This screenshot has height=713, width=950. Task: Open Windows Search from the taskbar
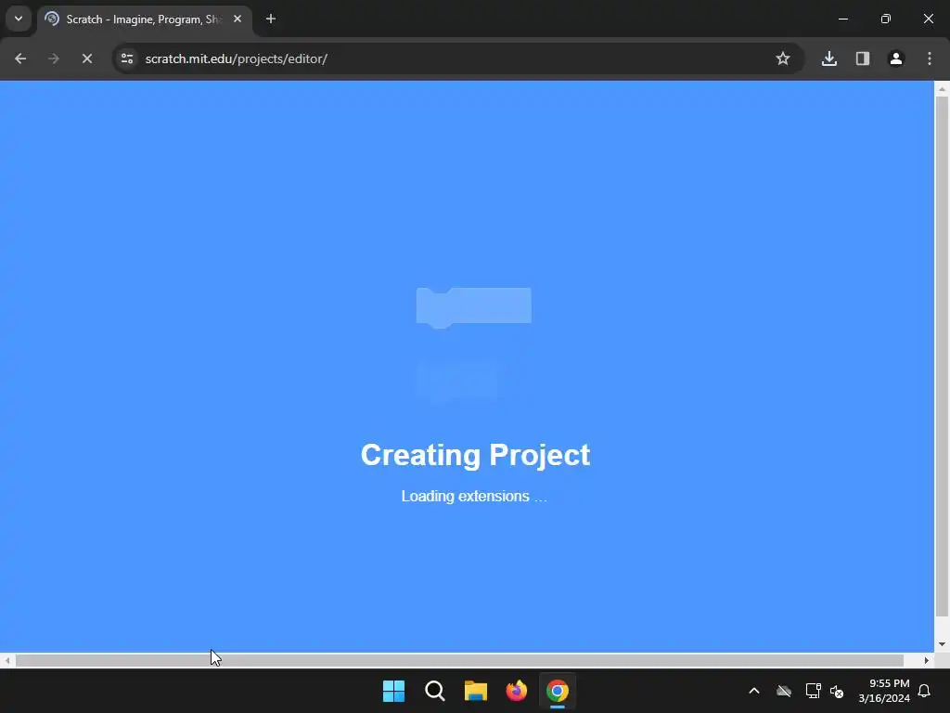pyautogui.click(x=434, y=691)
